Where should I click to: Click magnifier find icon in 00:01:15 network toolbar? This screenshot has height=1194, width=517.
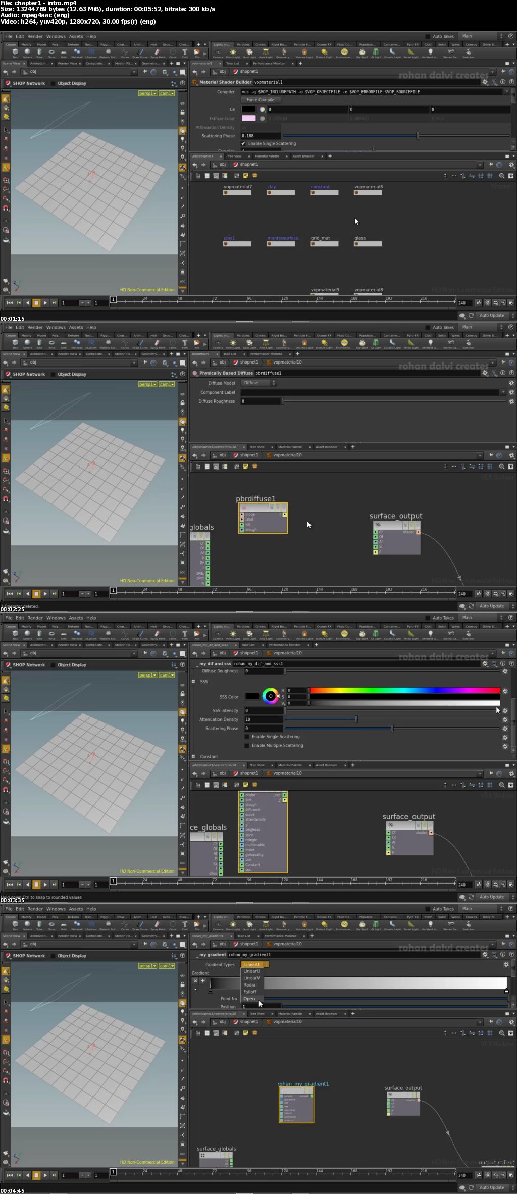(502, 176)
